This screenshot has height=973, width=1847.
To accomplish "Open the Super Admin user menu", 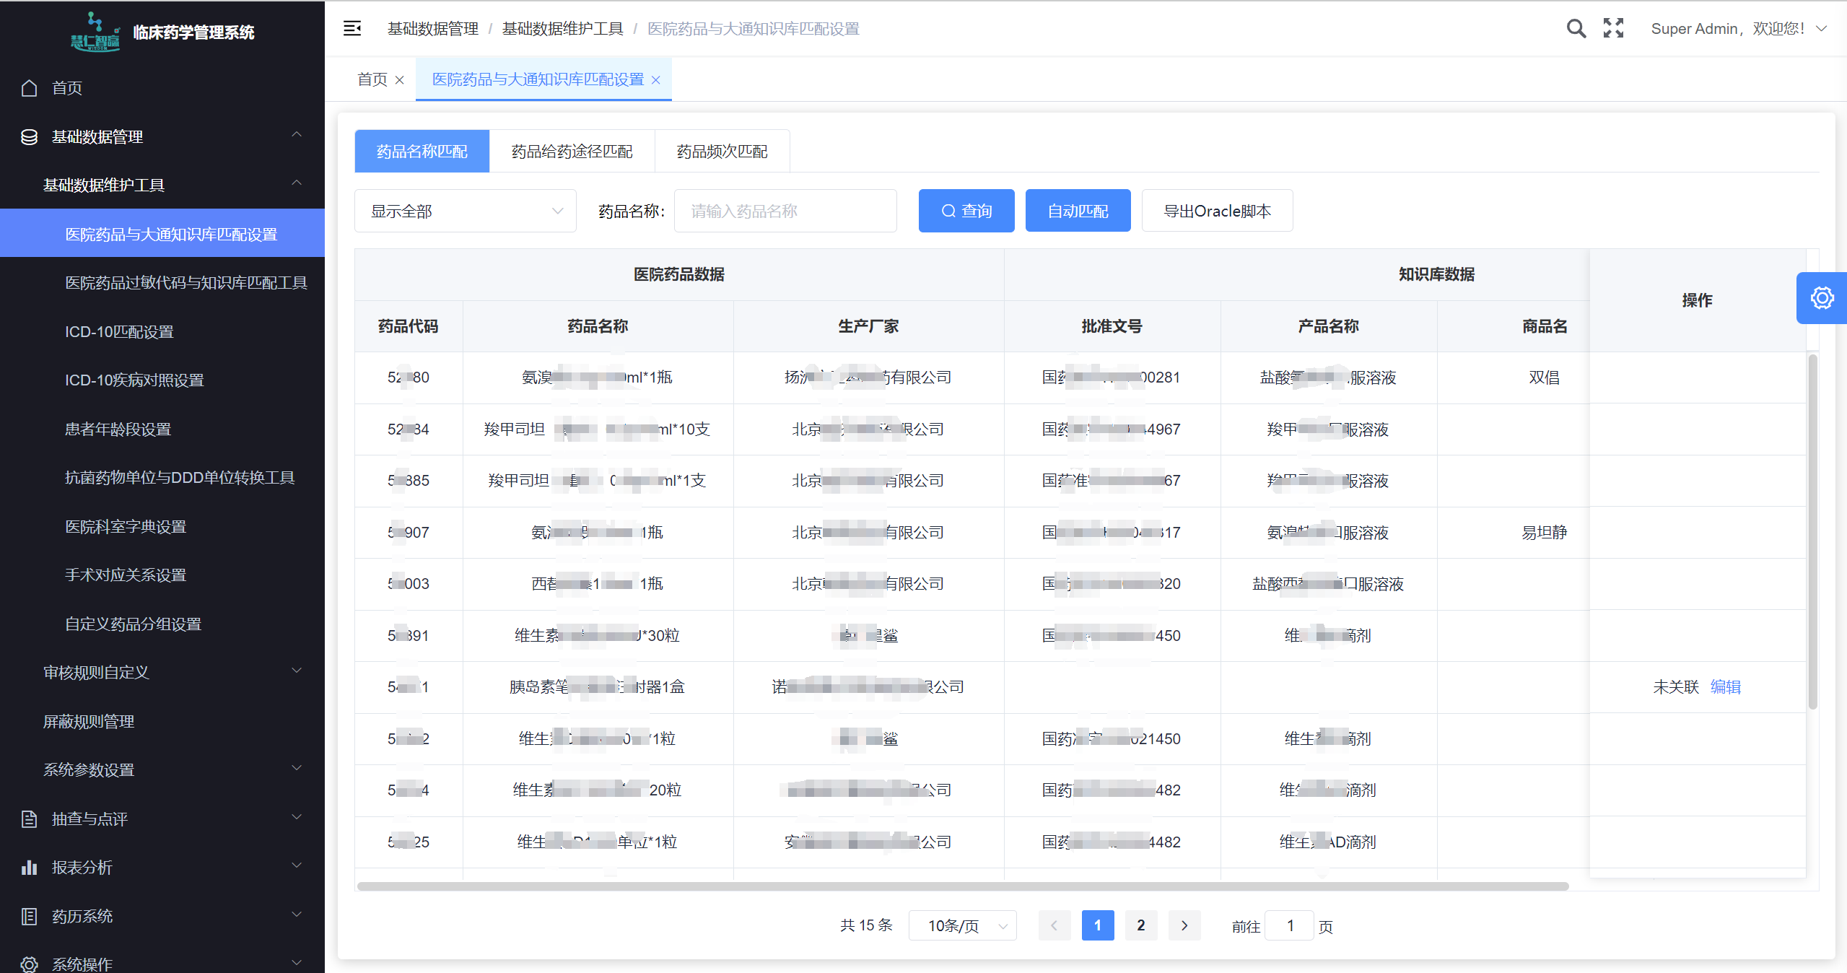I will pyautogui.click(x=1738, y=29).
